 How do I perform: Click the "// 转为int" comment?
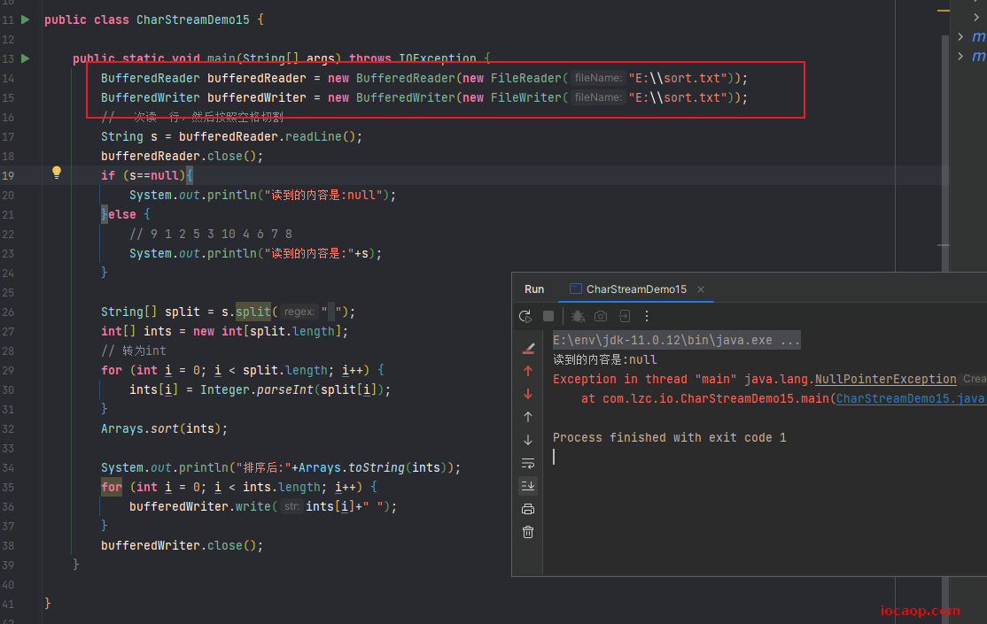(134, 351)
